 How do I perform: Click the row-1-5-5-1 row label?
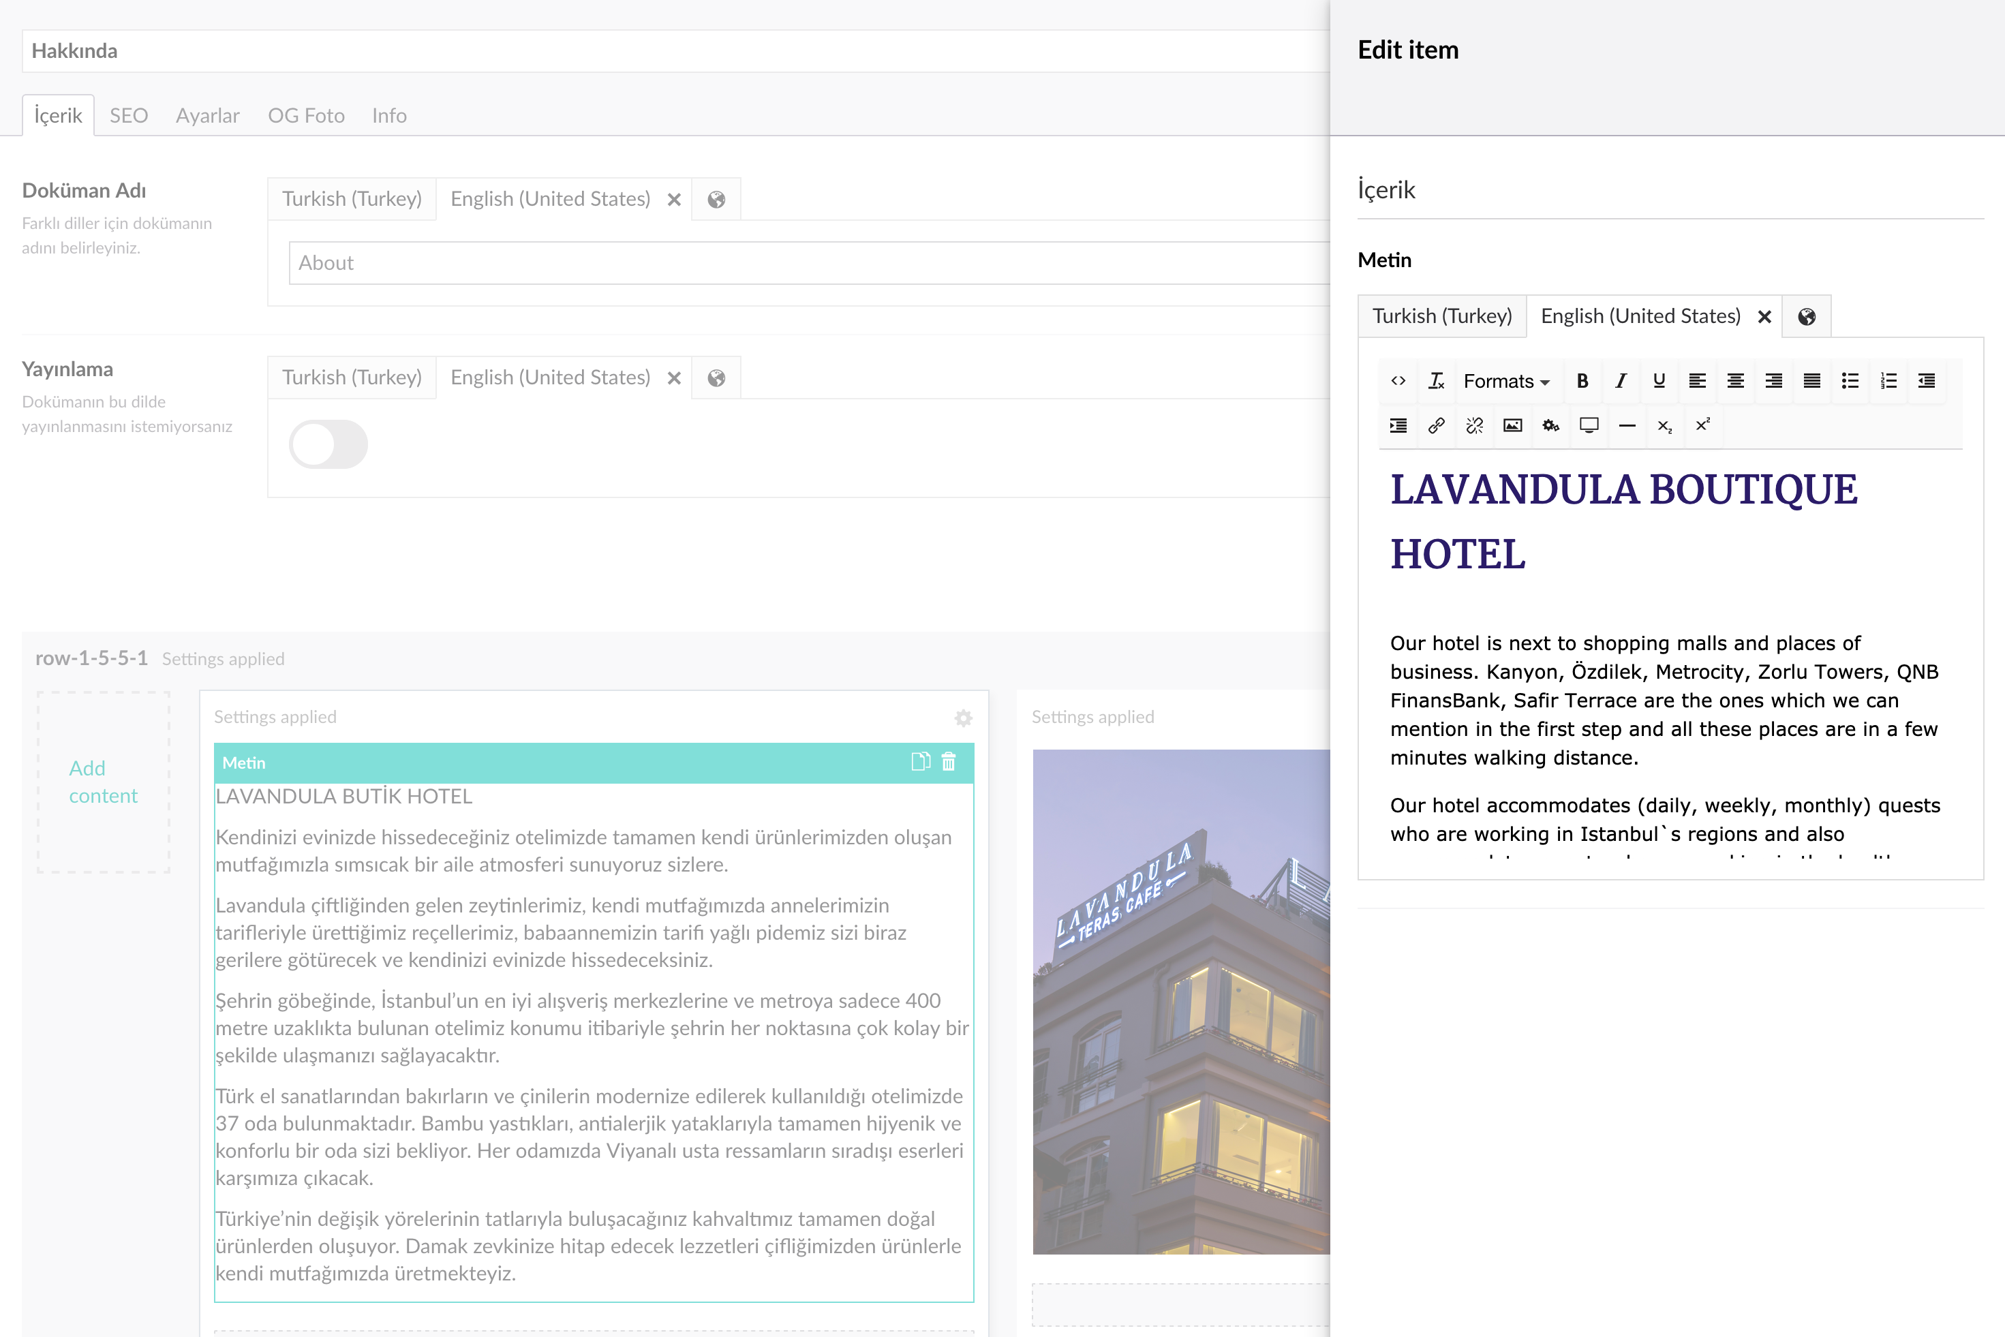(91, 658)
